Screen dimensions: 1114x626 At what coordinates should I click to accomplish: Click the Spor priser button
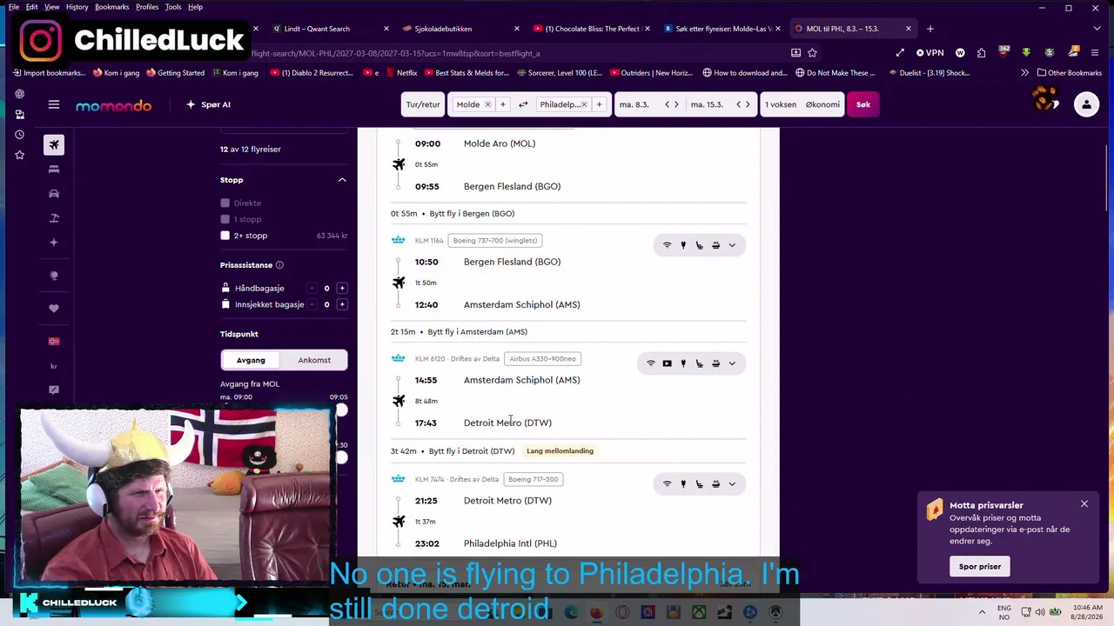[x=980, y=567]
